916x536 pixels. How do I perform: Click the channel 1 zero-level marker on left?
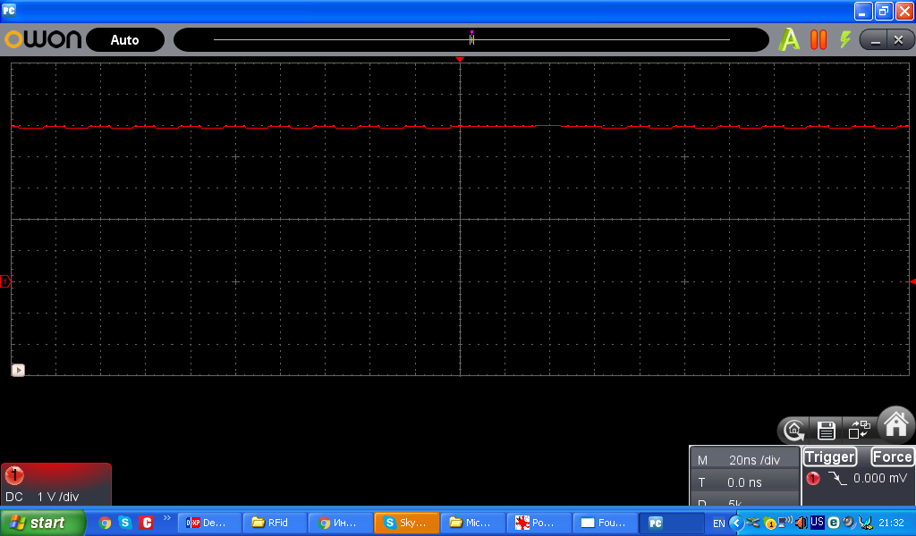[x=5, y=281]
